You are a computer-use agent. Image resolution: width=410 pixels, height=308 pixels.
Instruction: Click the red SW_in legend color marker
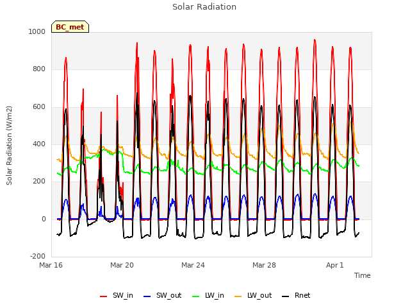point(104,296)
